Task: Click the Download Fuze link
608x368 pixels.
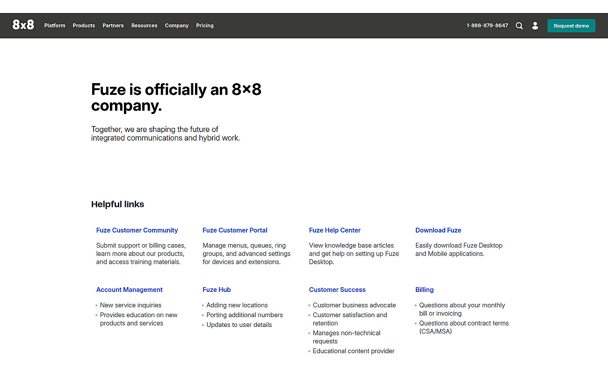Action: click(x=438, y=230)
